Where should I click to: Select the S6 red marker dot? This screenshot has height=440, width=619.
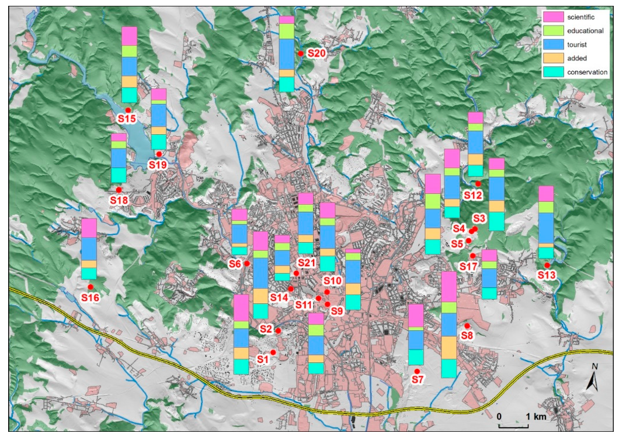tap(247, 264)
